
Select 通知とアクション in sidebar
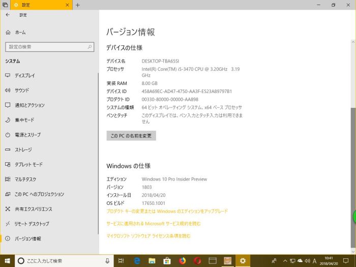point(29,105)
